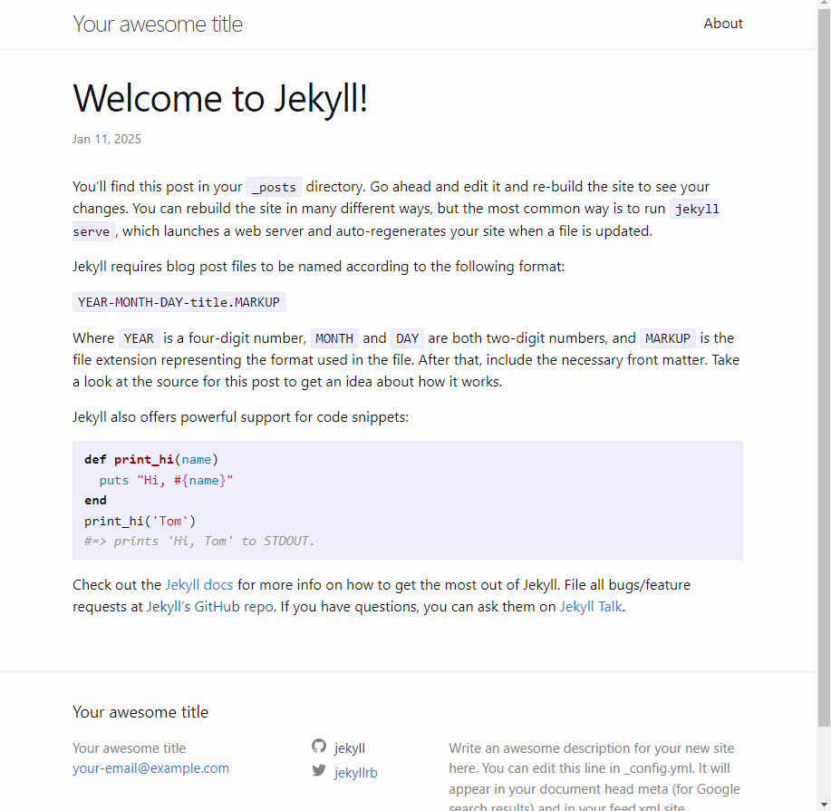The width and height of the screenshot is (831, 811).
Task: Open the 'Jekyll docs' link
Action: click(x=198, y=584)
